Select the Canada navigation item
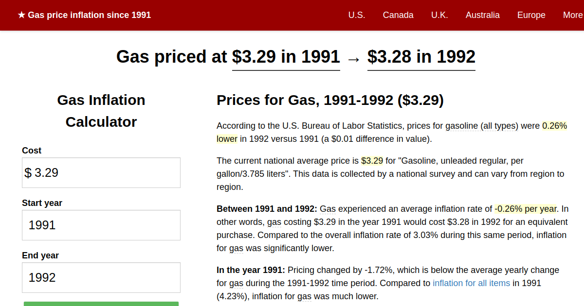584x306 pixels. [398, 15]
